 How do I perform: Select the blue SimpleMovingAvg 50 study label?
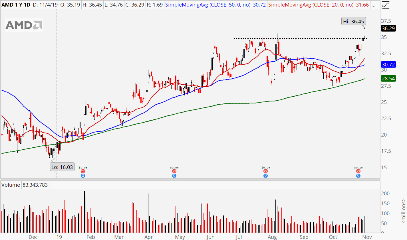coord(208,5)
